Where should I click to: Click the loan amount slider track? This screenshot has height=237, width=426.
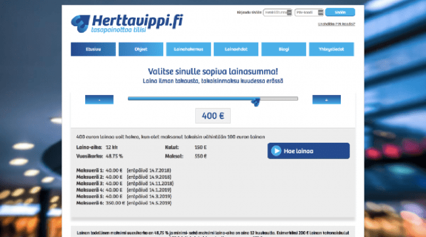click(x=213, y=99)
